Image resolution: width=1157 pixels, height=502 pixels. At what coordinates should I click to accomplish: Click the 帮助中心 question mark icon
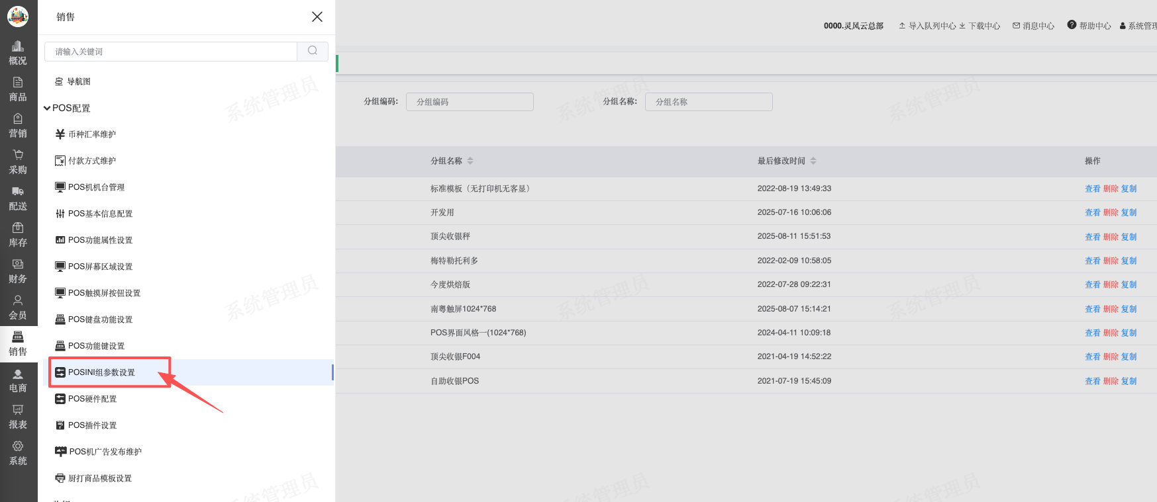1072,25
